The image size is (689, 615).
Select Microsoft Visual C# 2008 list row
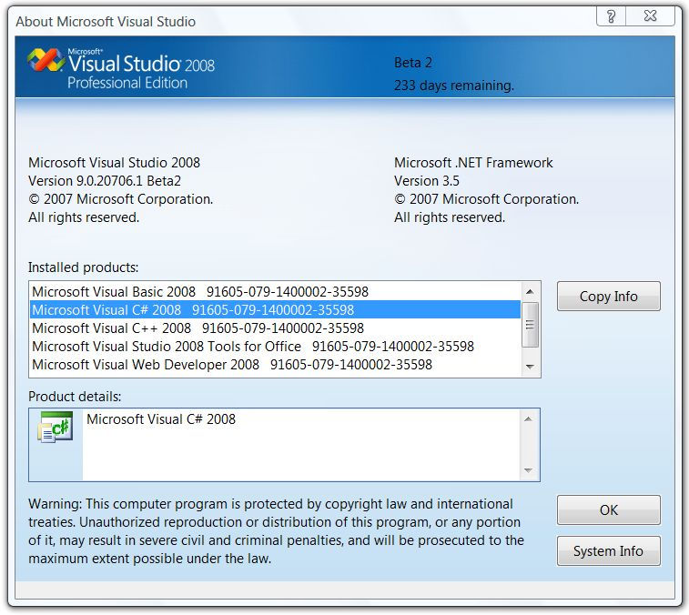click(x=276, y=309)
